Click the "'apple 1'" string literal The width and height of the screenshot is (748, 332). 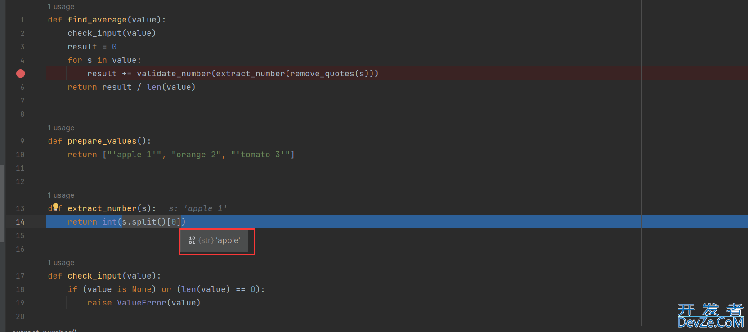click(134, 155)
